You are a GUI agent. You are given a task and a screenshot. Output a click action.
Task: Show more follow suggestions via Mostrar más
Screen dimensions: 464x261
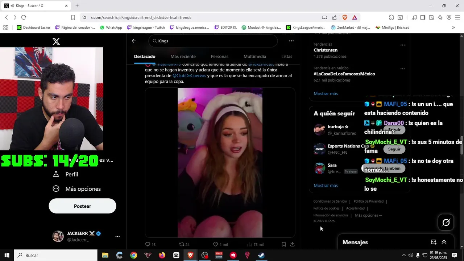(326, 186)
